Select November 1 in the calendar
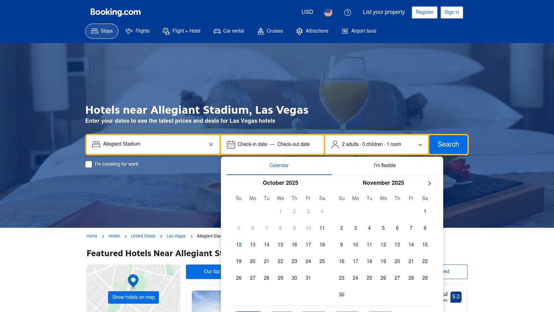Screen dimensions: 554x312 point(425,211)
